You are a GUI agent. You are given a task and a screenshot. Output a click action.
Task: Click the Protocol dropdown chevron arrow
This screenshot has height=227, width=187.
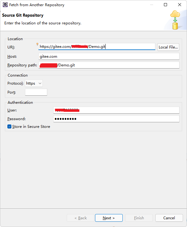tap(40, 83)
